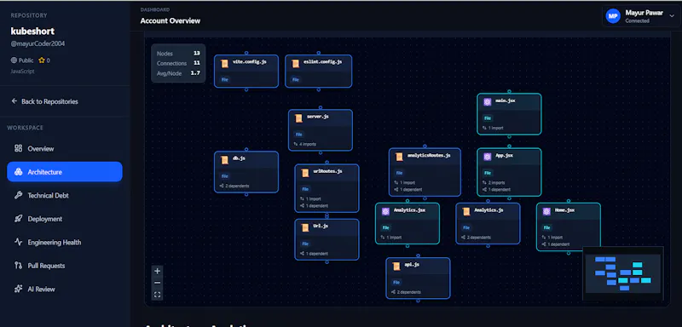
Task: Open Technical Debt section
Action: click(65, 195)
